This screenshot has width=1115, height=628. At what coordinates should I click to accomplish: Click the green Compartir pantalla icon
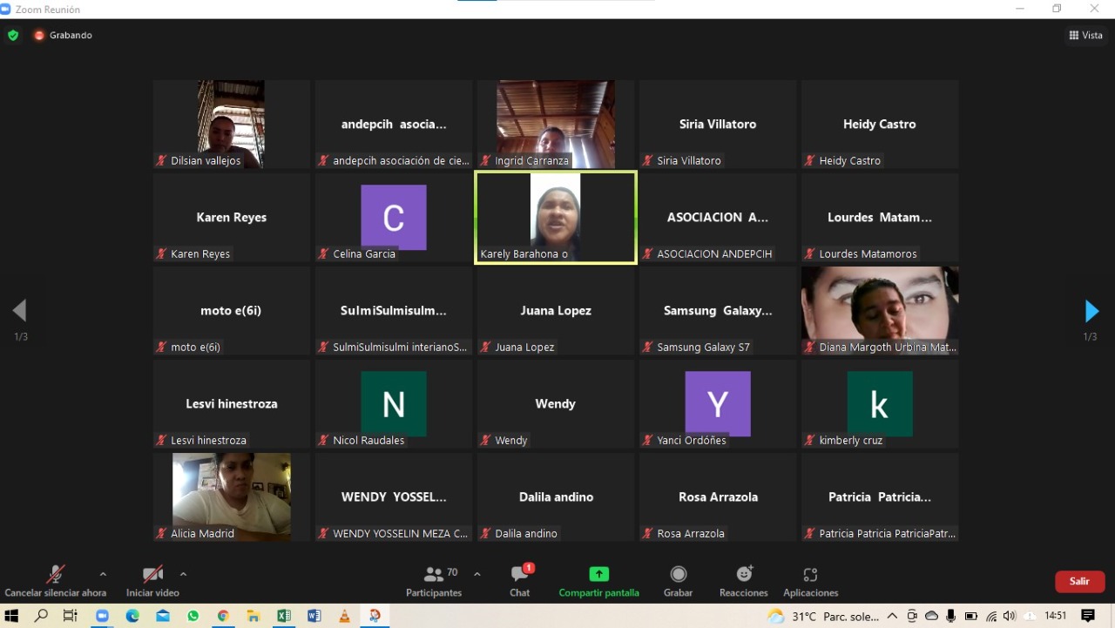[598, 574]
